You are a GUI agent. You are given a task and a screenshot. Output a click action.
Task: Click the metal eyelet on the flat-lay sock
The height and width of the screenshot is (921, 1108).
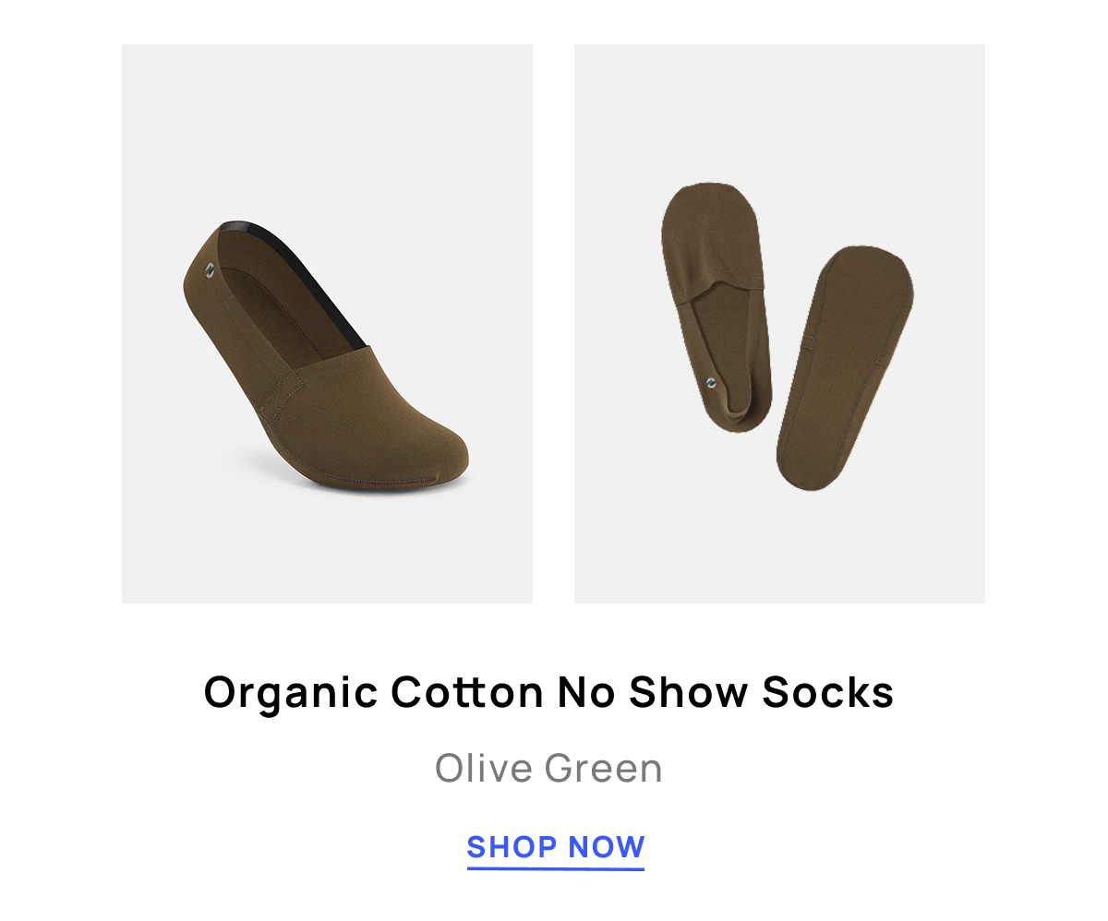710,382
